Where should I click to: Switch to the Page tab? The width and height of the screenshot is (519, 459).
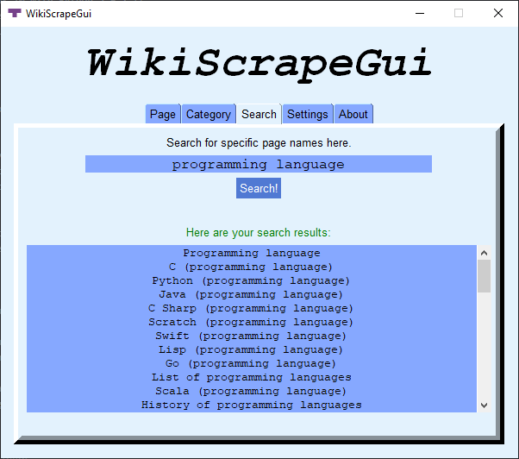tap(163, 114)
